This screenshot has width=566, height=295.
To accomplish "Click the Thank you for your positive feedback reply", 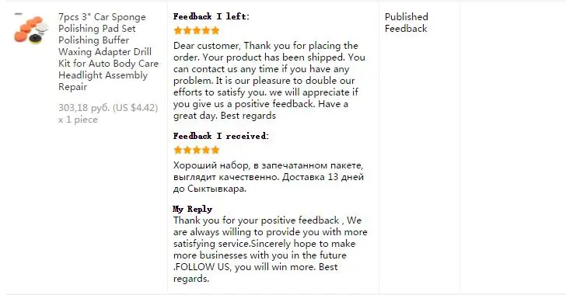I will coord(270,249).
